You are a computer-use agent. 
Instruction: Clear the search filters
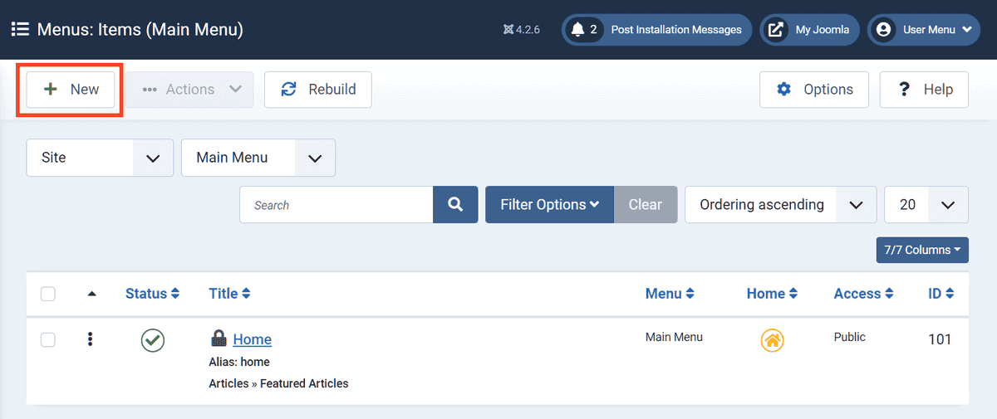point(646,205)
